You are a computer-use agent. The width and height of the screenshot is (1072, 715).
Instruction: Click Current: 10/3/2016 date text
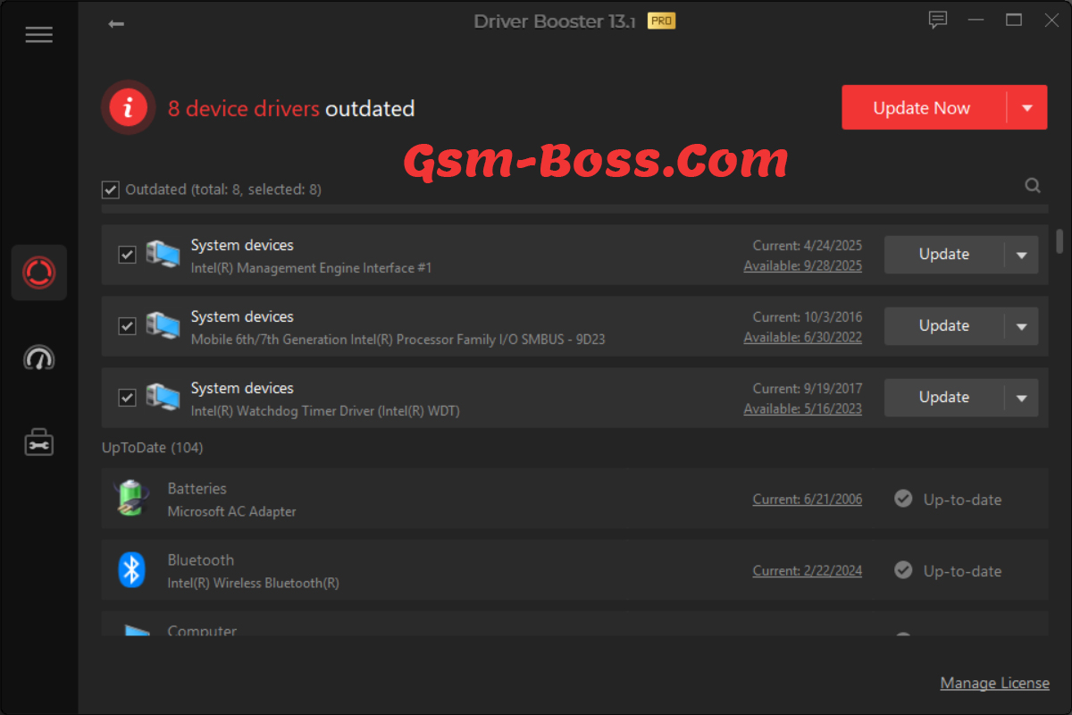(x=808, y=316)
